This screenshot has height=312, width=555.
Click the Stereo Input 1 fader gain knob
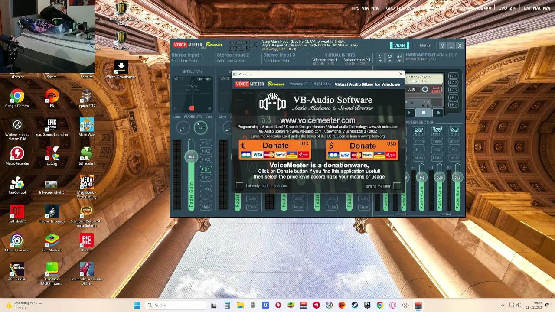tap(191, 156)
